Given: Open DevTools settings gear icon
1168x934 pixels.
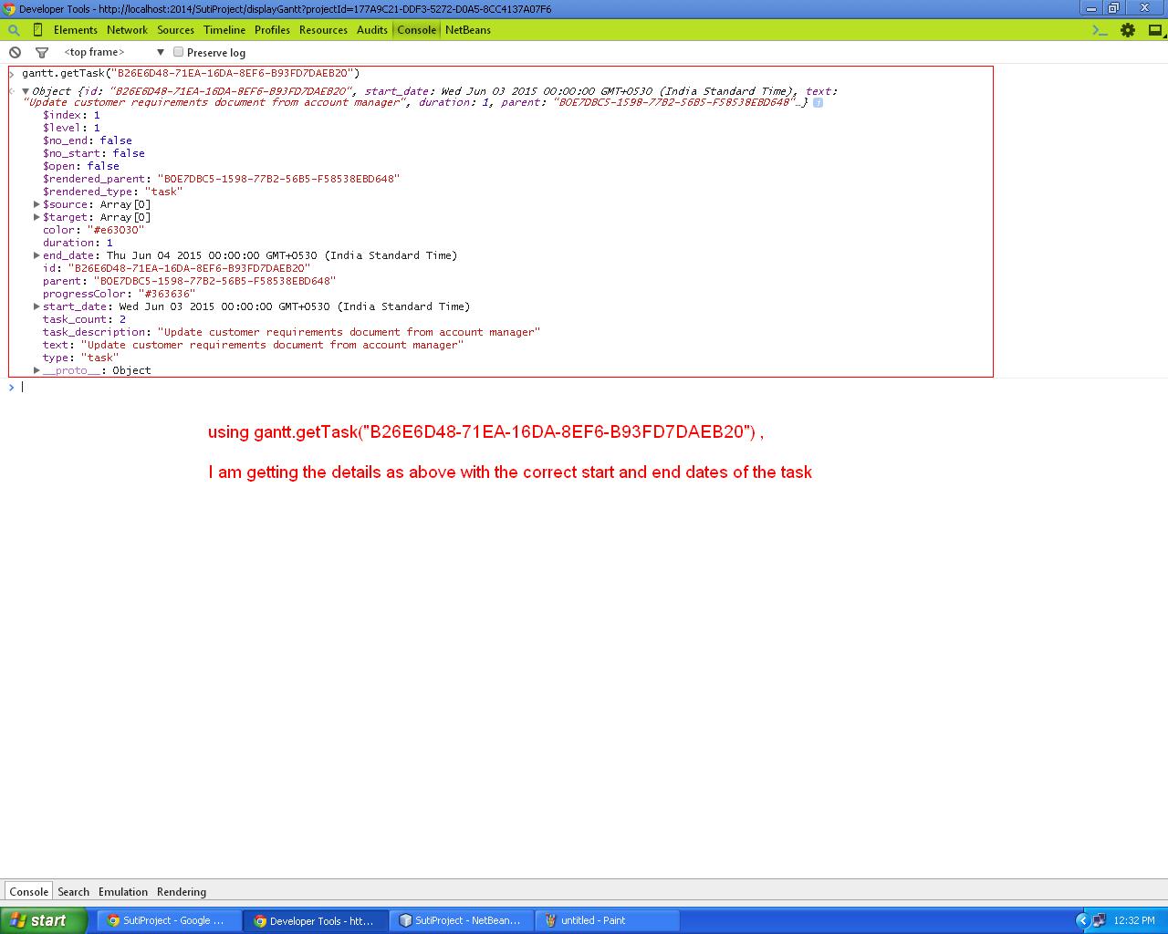Looking at the screenshot, I should coord(1128,30).
